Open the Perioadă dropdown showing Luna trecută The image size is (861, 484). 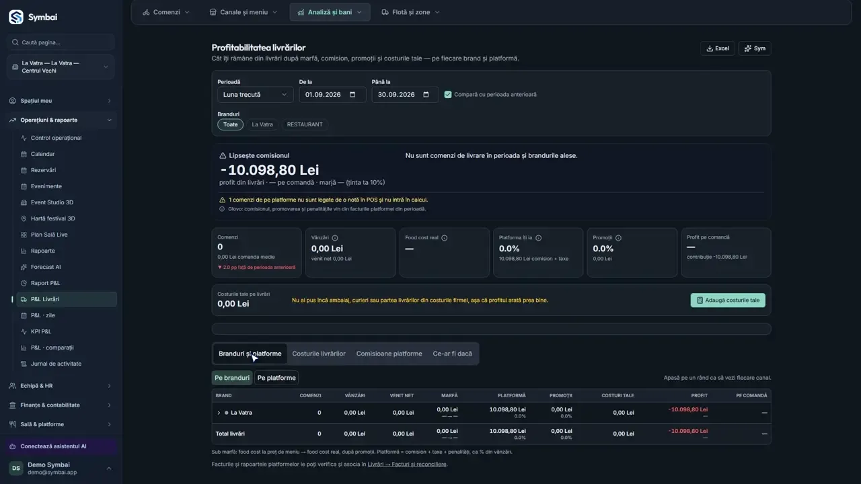(x=255, y=95)
